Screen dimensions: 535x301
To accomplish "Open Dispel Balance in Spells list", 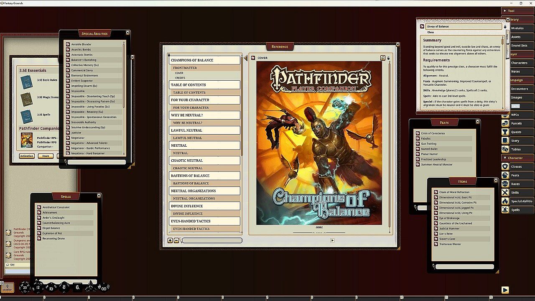I will click(x=51, y=228).
